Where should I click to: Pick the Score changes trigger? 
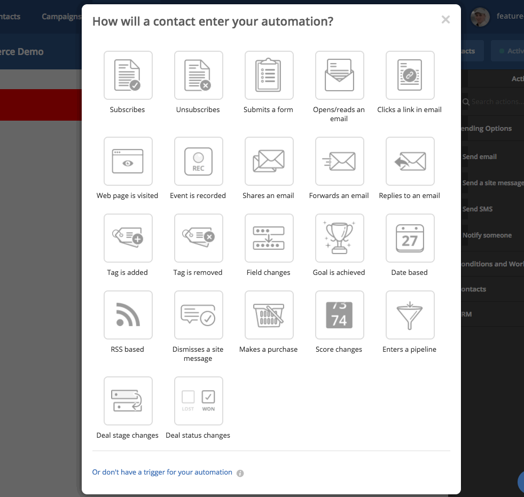tap(339, 315)
